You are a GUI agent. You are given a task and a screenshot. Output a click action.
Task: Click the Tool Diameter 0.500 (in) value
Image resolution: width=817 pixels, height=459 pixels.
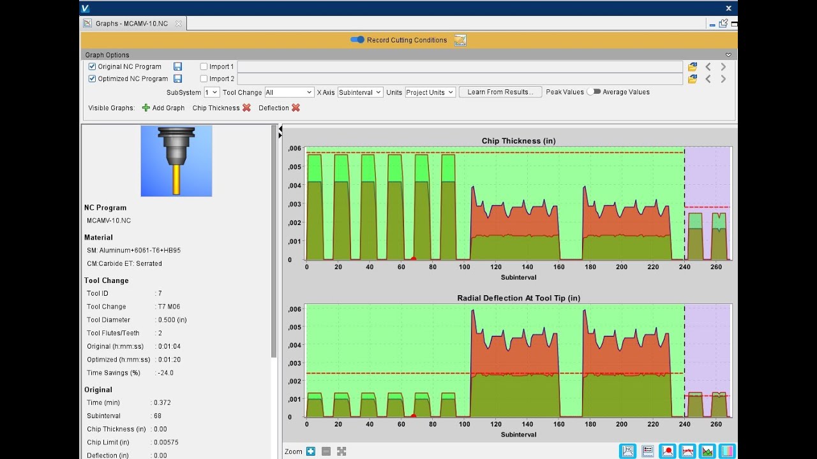pyautogui.click(x=172, y=320)
